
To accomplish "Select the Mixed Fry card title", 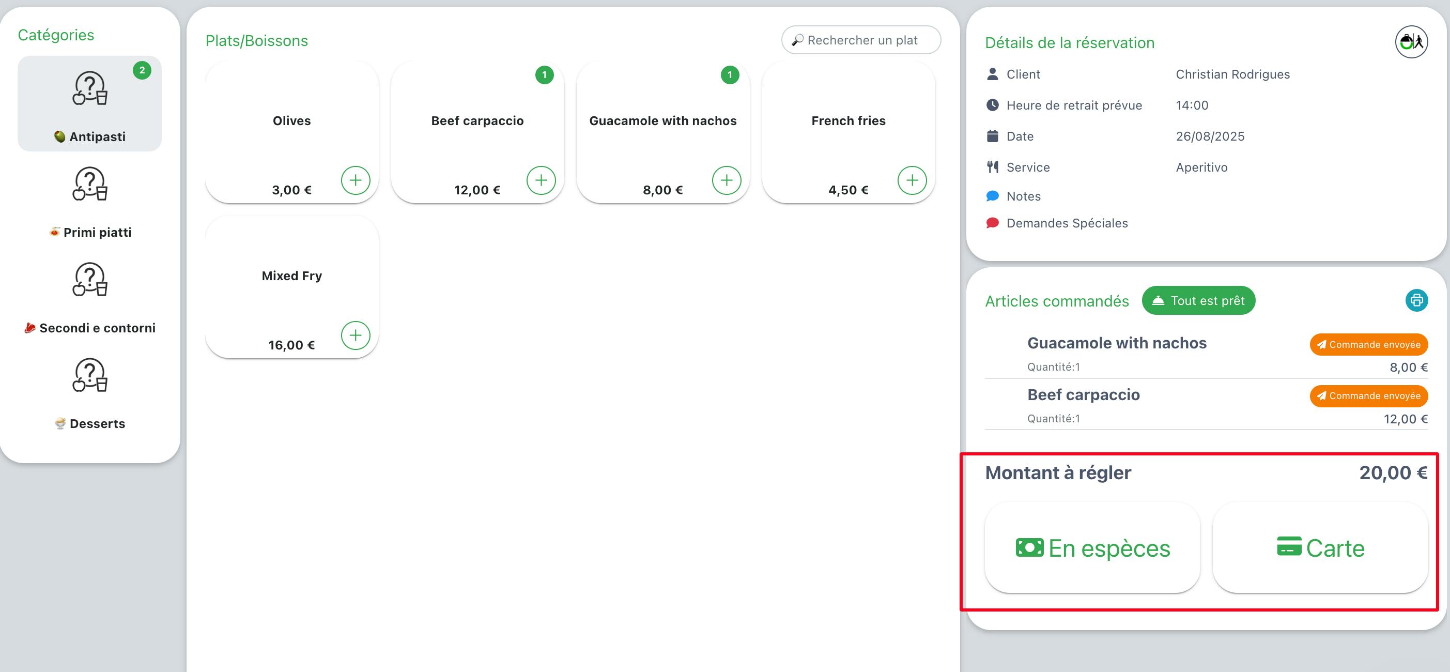I will (x=291, y=276).
